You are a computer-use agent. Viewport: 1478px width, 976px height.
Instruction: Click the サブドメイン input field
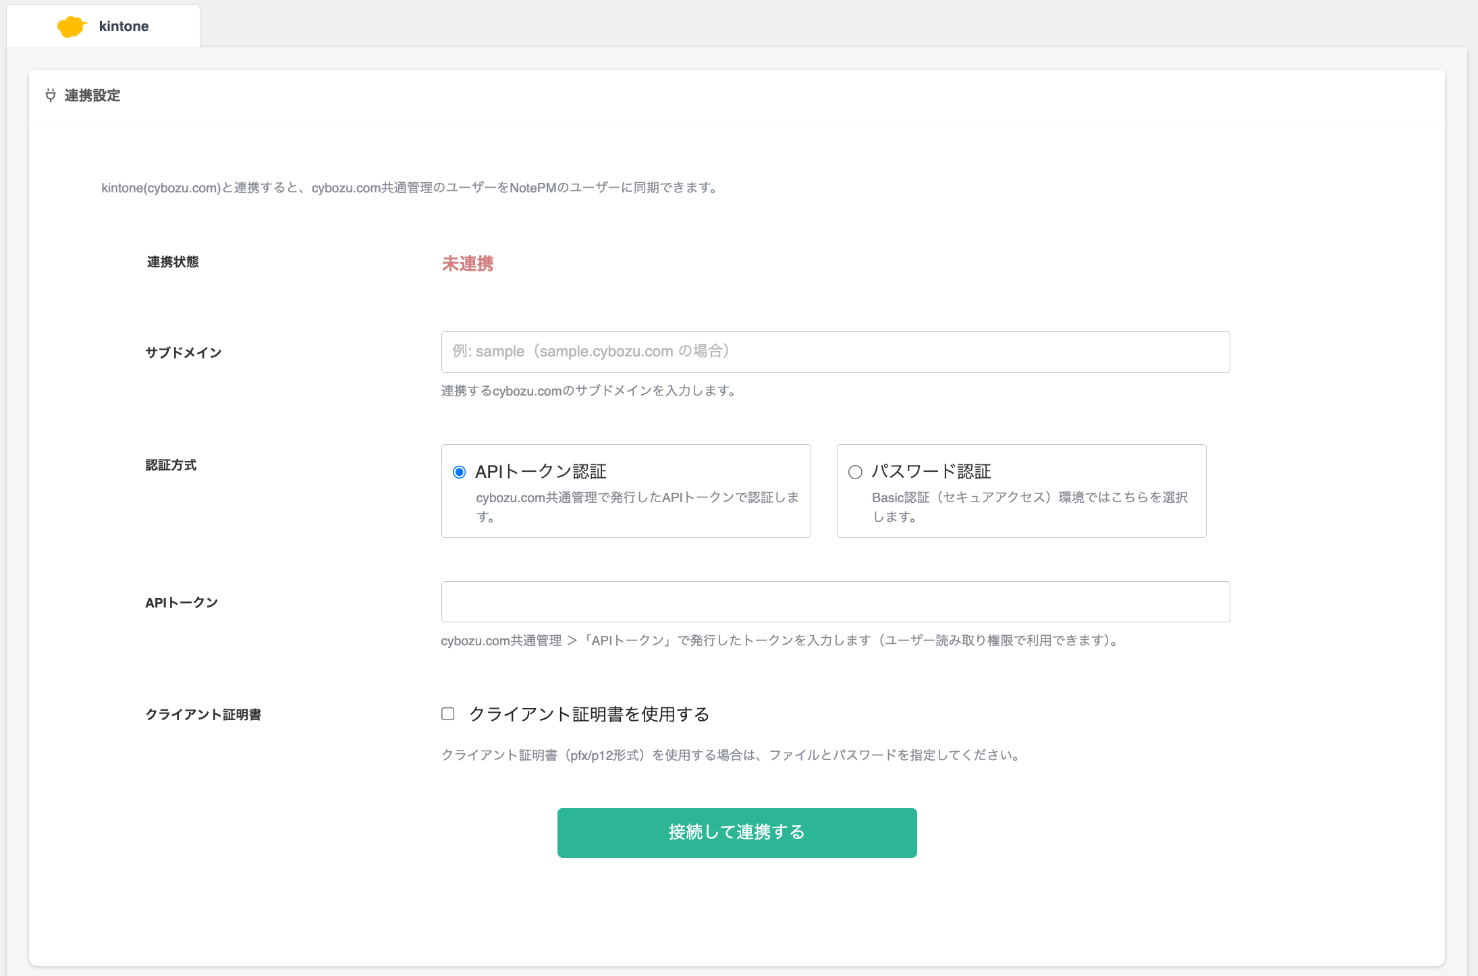(x=836, y=352)
